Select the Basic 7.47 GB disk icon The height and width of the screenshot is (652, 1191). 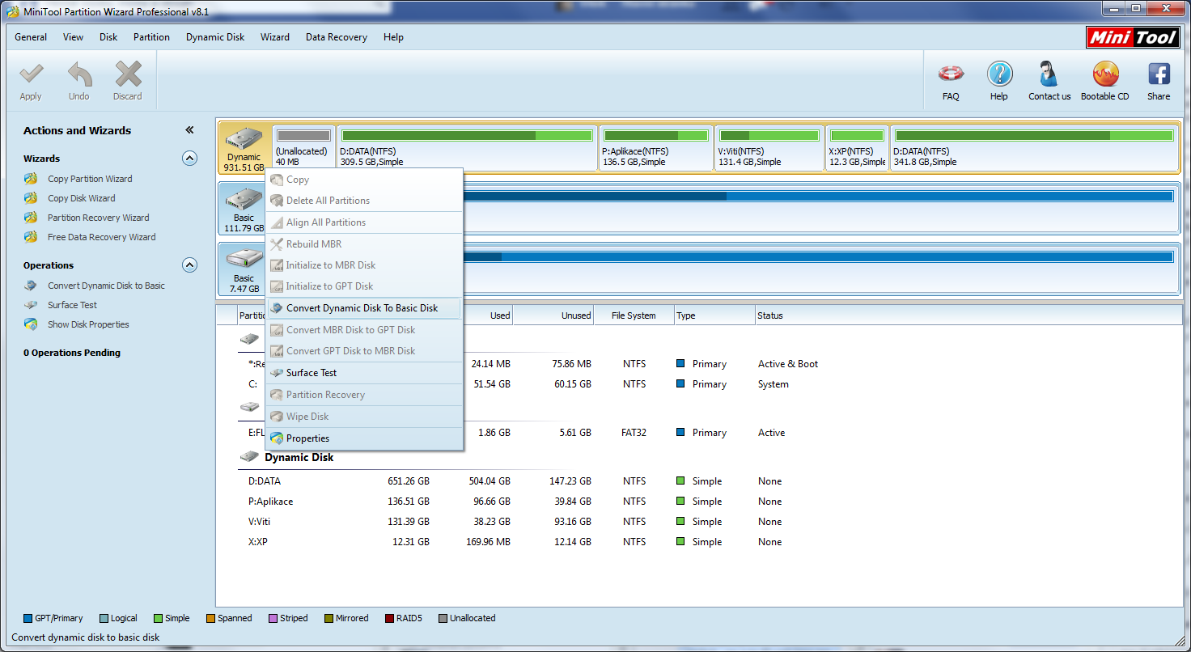pyautogui.click(x=244, y=260)
